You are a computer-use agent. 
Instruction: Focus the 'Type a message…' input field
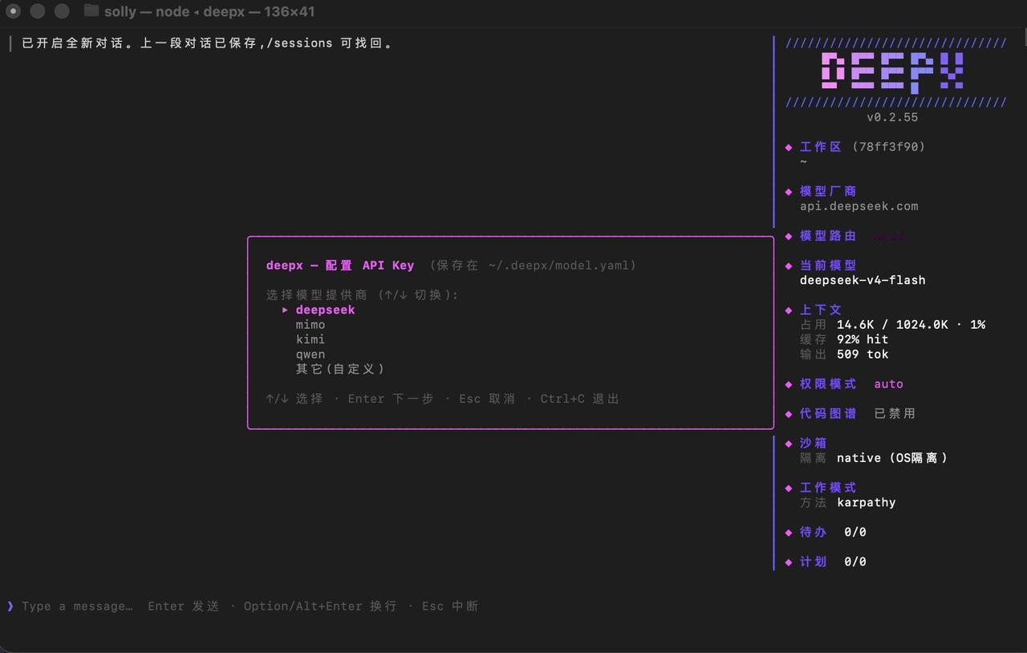point(77,606)
